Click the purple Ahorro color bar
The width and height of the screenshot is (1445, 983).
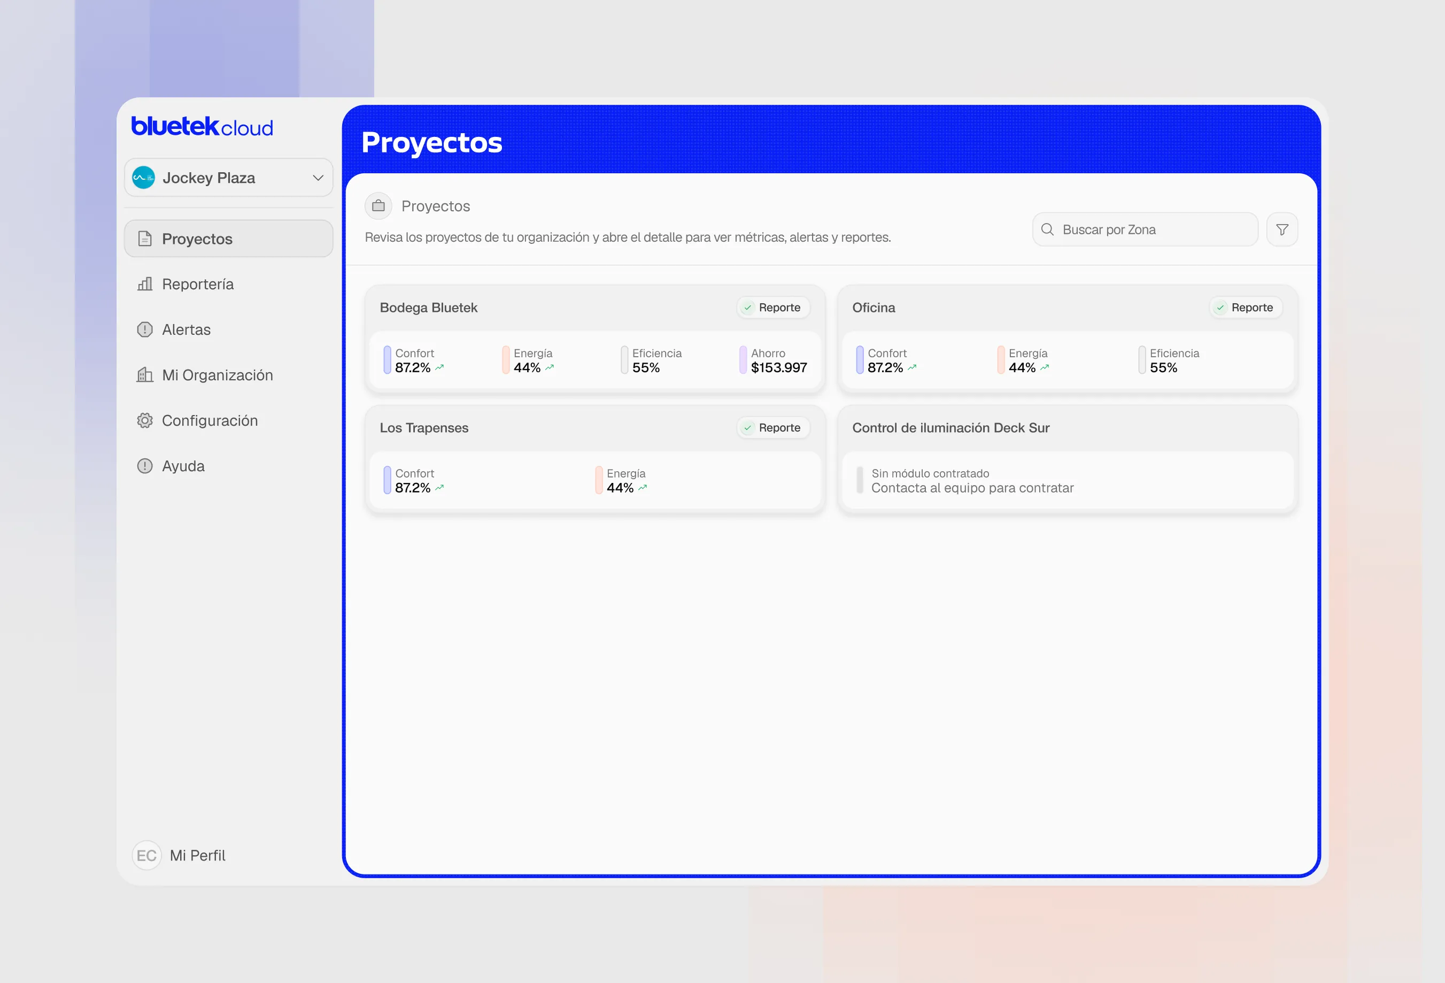(x=743, y=359)
